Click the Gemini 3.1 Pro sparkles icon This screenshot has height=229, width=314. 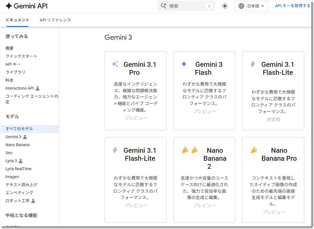115,64
